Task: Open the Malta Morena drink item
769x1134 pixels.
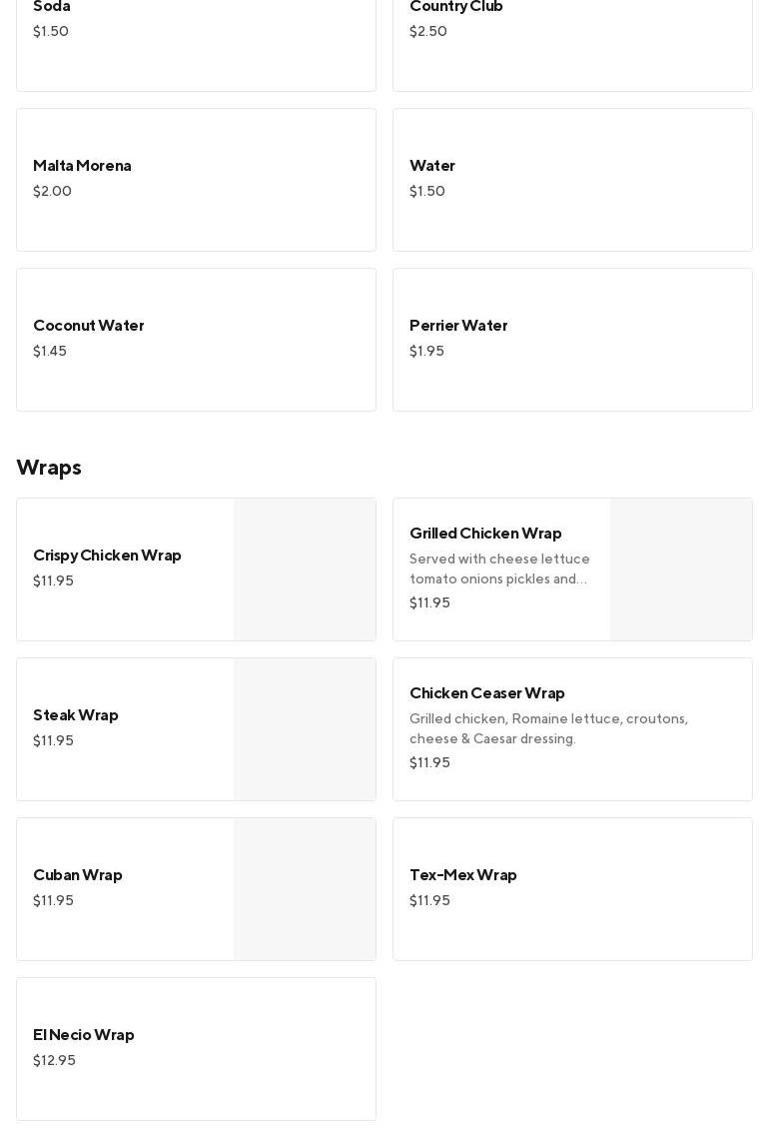Action: point(196,180)
